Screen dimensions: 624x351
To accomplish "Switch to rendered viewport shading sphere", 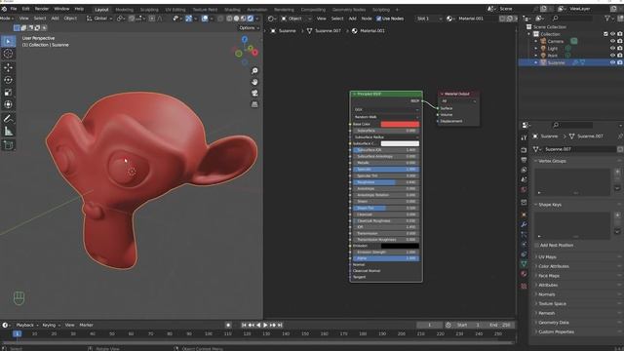I will click(251, 19).
